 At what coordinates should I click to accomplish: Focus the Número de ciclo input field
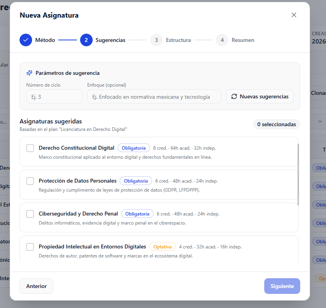(54, 96)
